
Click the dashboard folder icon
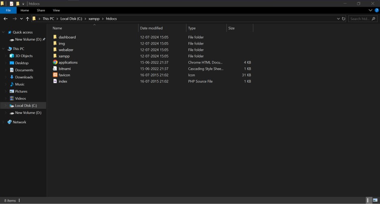(55, 37)
